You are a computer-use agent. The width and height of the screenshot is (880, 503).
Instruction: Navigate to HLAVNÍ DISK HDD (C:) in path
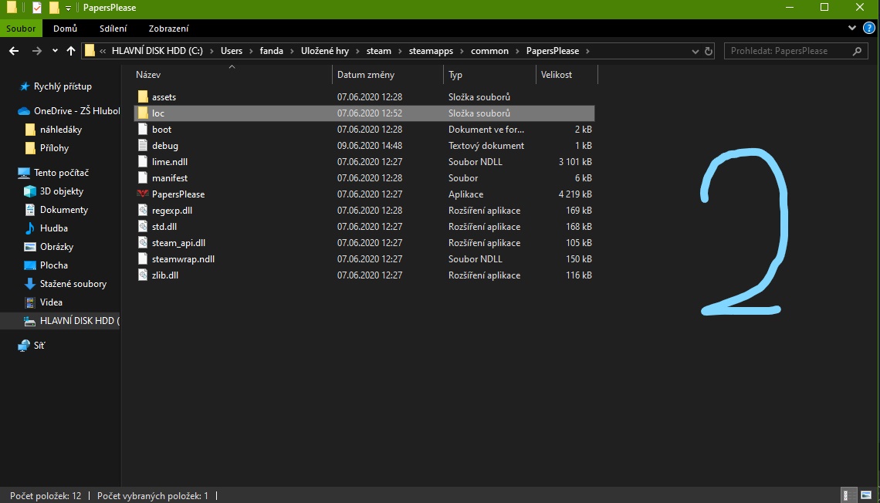[x=157, y=51]
